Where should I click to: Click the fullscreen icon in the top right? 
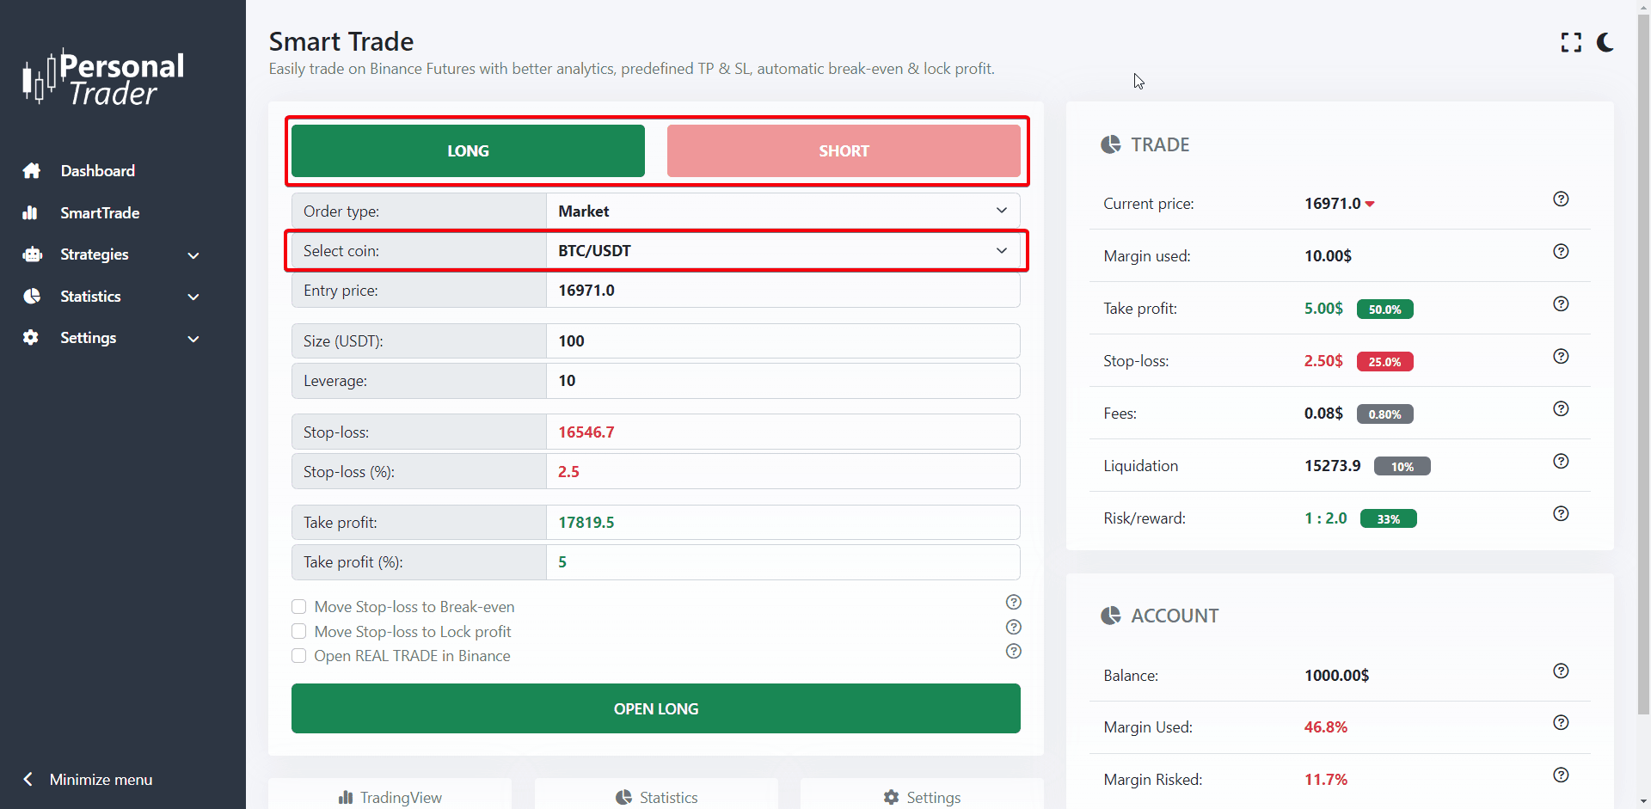[1571, 43]
